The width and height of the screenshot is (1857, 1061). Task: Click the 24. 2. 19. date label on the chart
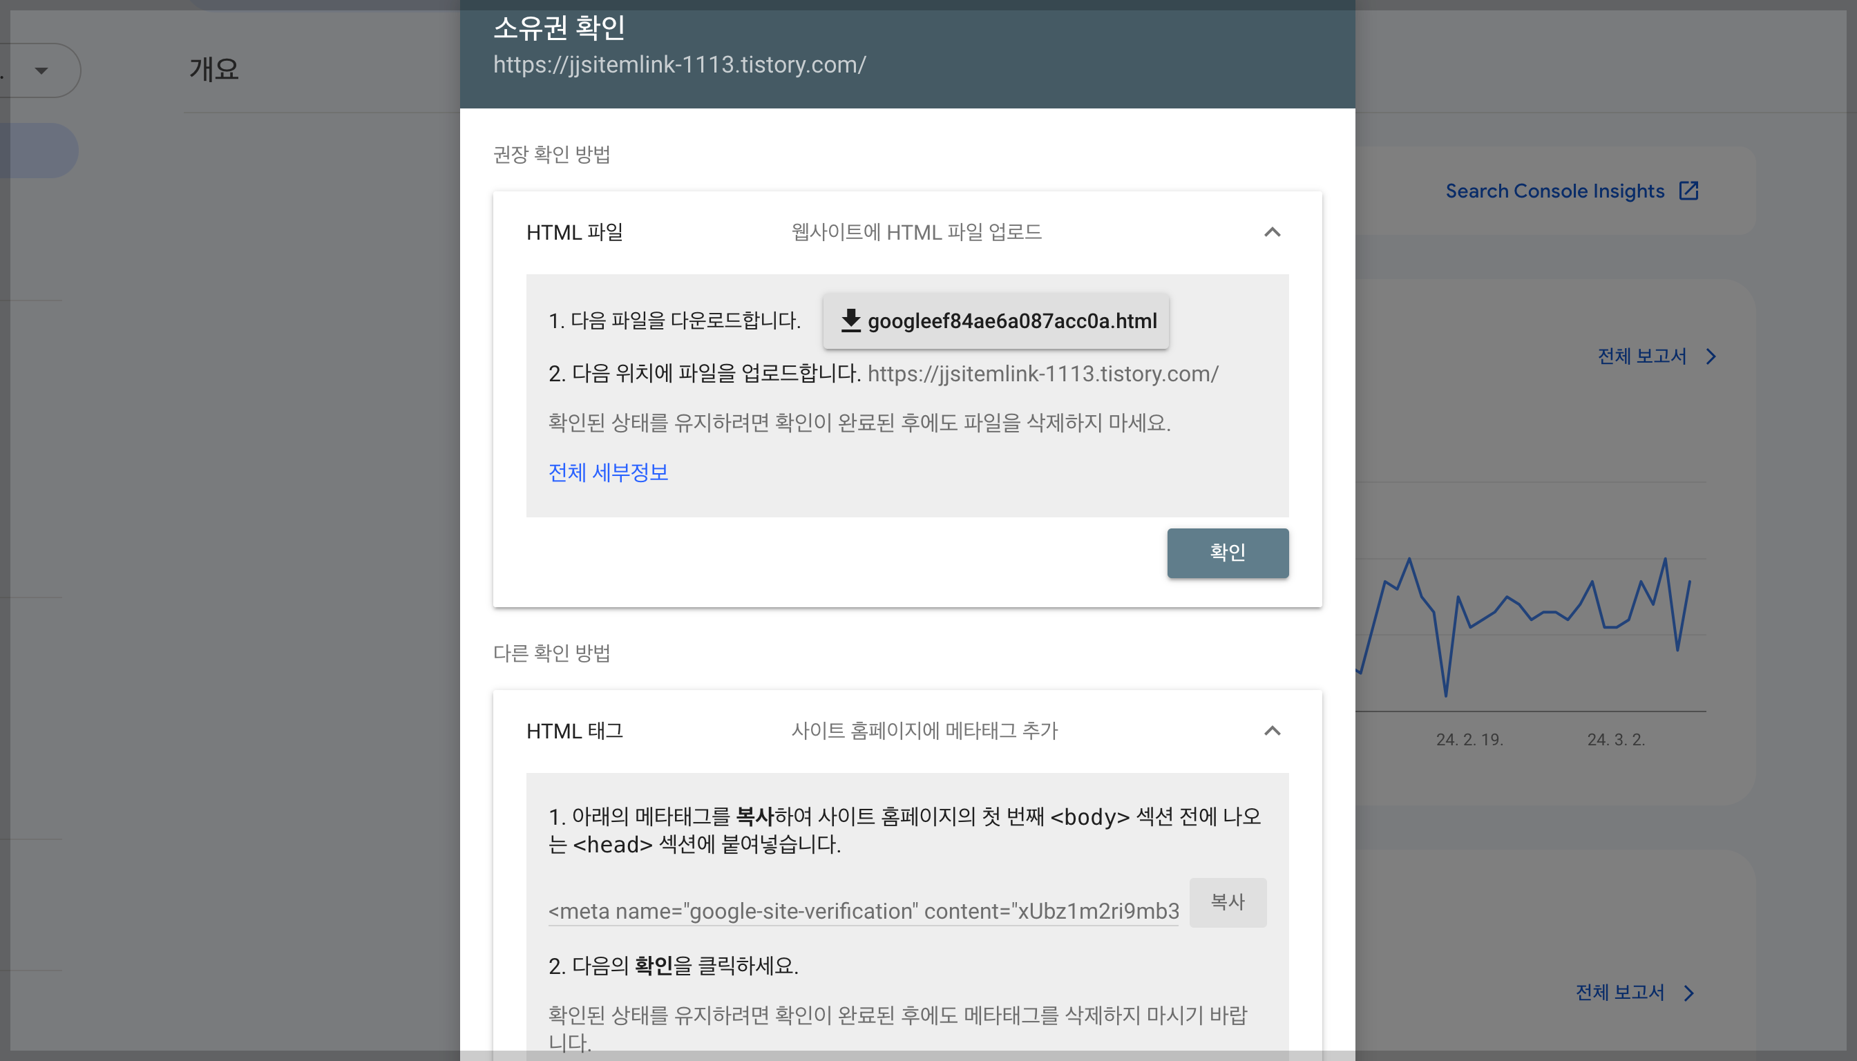point(1469,740)
